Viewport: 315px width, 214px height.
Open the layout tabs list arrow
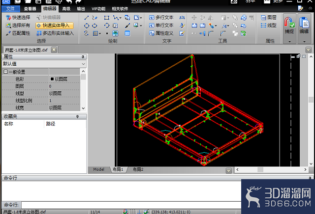coord(228,170)
